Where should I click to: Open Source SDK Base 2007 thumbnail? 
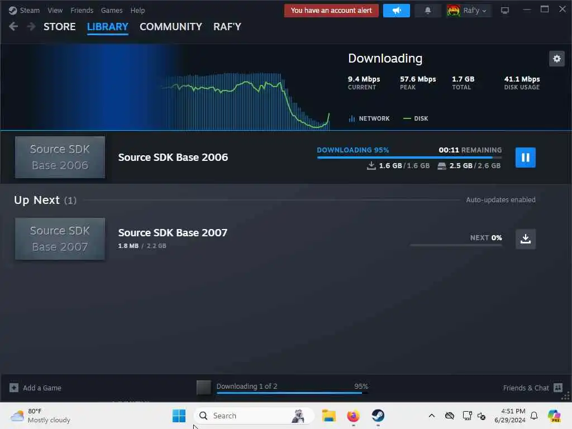pyautogui.click(x=60, y=239)
